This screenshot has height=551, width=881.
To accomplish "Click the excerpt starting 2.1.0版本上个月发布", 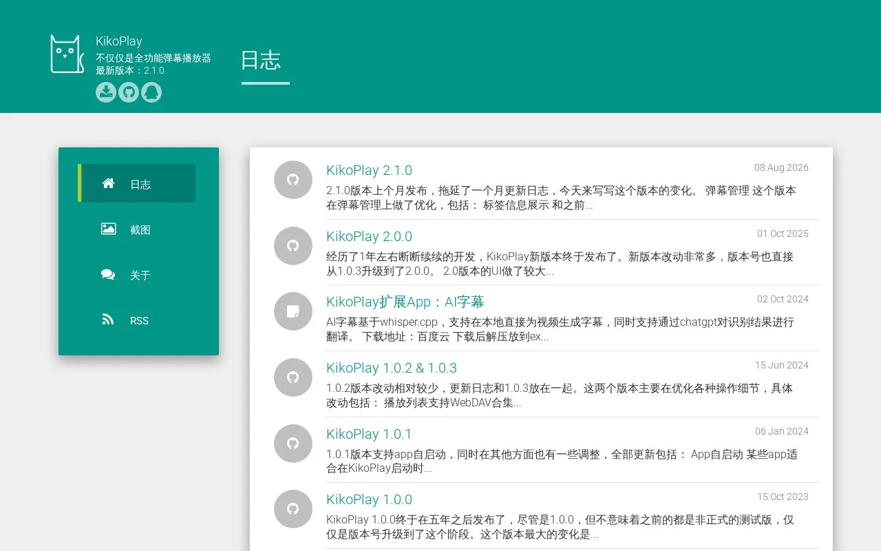I will [x=561, y=198].
